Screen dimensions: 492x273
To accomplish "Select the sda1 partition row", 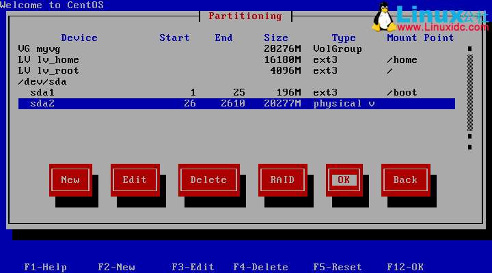I will 236,93.
